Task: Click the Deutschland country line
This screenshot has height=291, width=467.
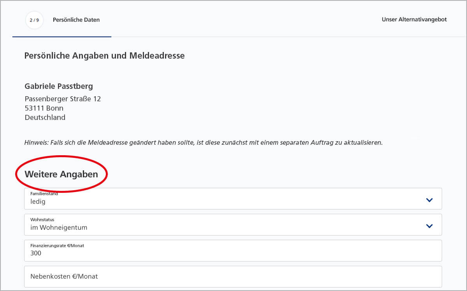Action: [45, 118]
